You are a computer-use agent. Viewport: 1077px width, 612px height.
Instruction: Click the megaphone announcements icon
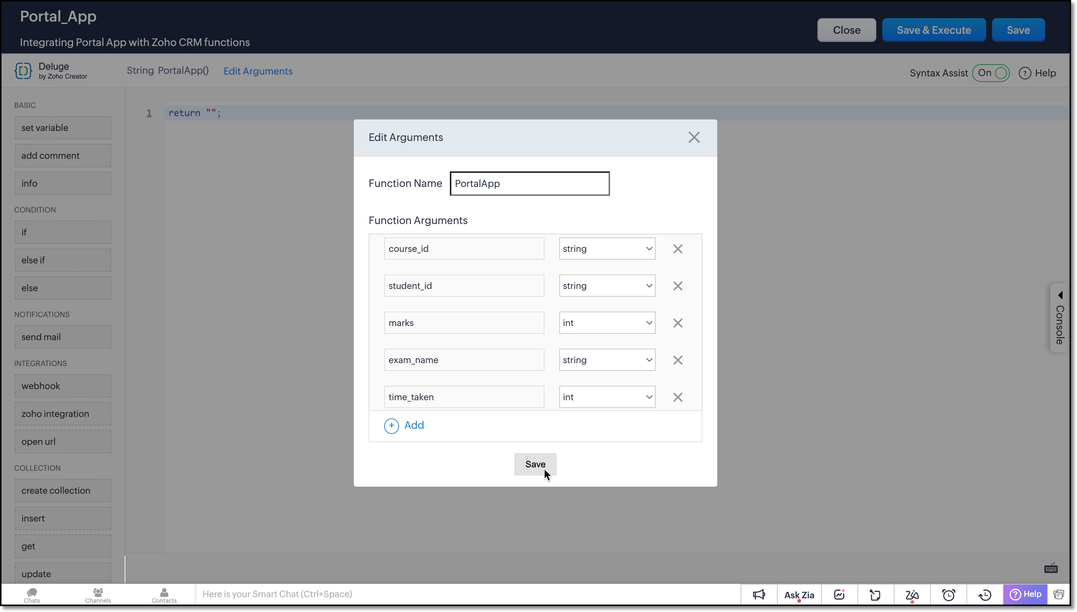tap(759, 594)
